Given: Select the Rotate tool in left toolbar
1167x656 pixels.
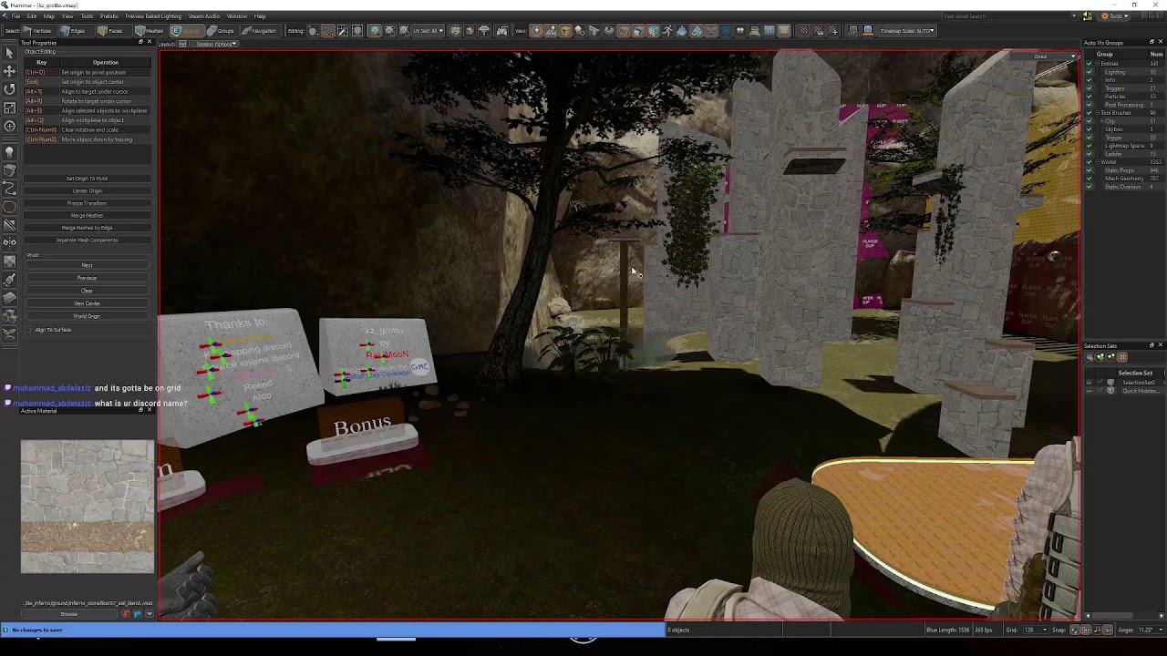Looking at the screenshot, I should click(x=9, y=89).
